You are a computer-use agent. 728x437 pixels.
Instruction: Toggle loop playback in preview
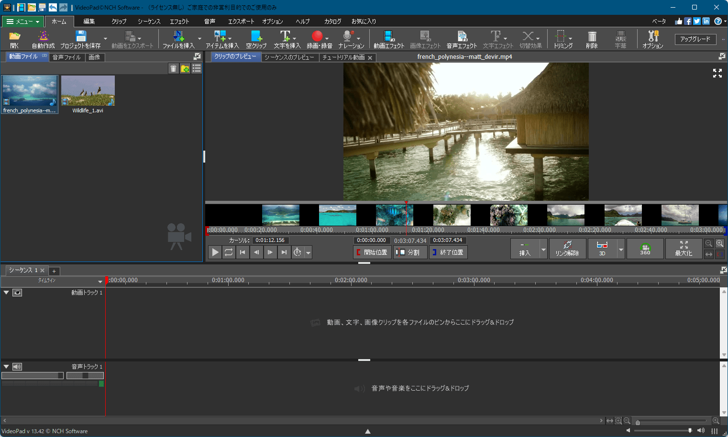click(x=229, y=252)
